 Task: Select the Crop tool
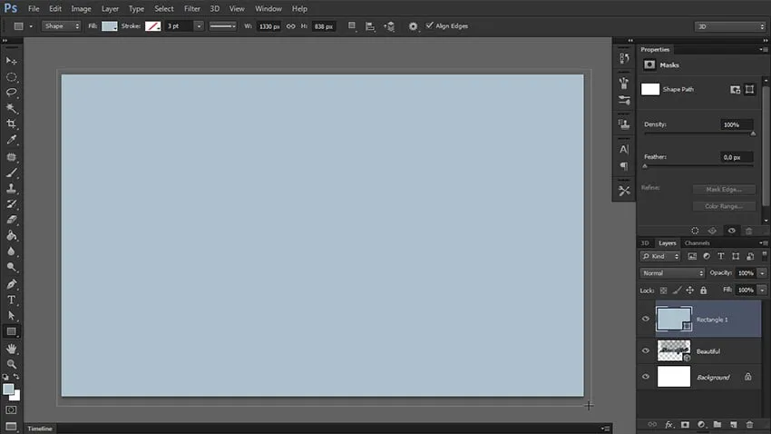pos(12,123)
